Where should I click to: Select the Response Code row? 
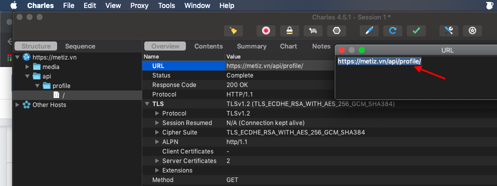[x=238, y=85]
